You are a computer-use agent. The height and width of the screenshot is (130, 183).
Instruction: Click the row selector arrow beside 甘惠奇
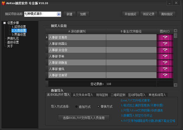(x=47, y=37)
